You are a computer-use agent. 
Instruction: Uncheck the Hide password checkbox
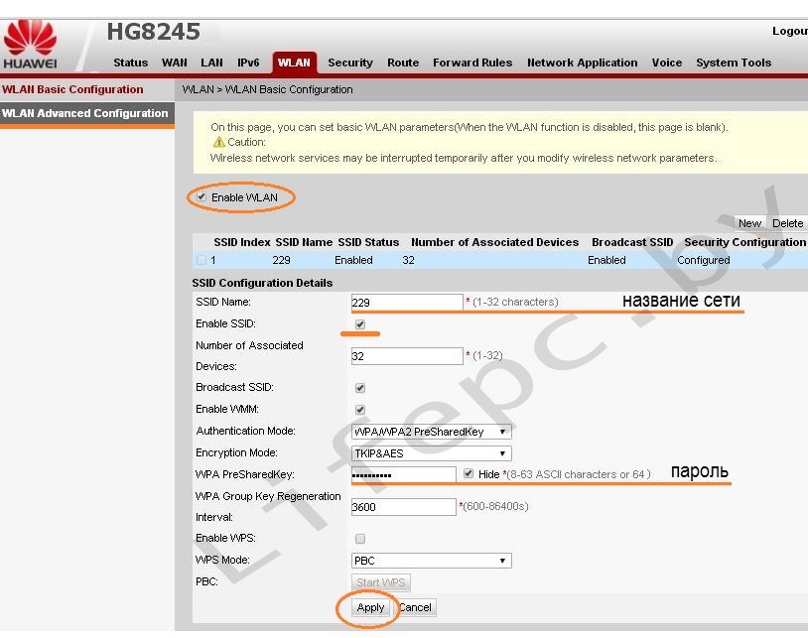(469, 474)
